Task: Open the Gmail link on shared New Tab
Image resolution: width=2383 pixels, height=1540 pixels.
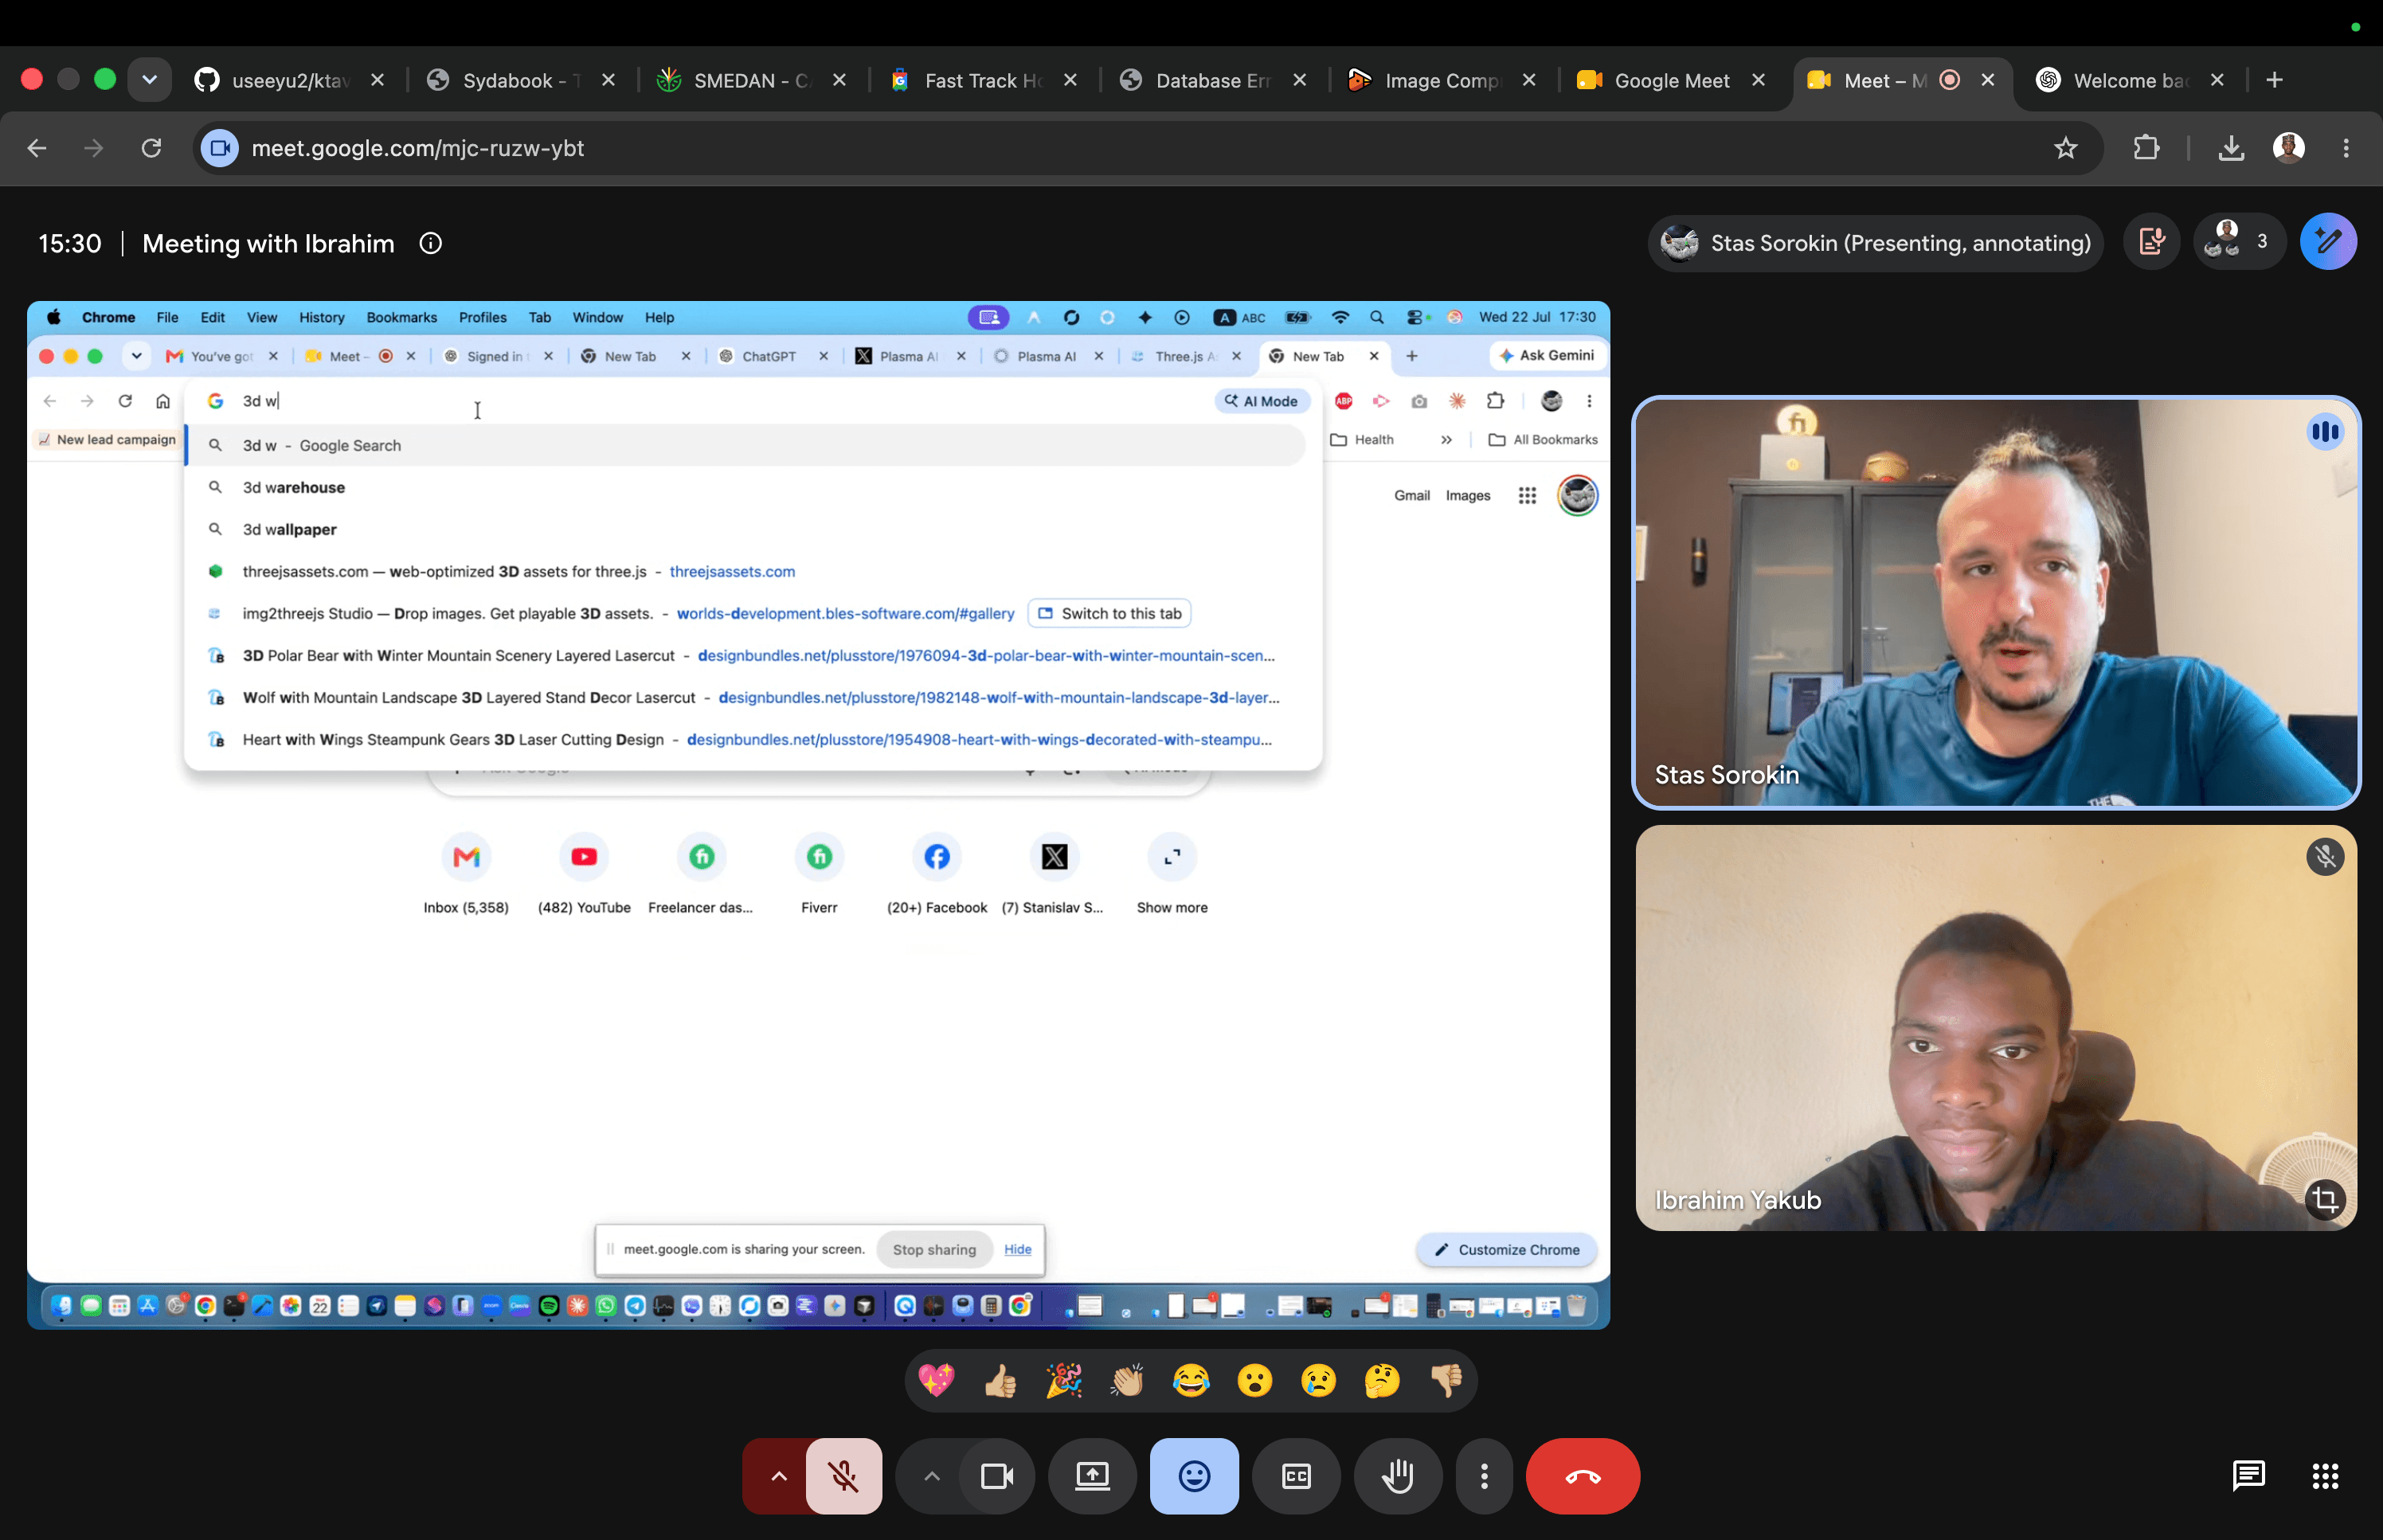Action: (x=1412, y=495)
